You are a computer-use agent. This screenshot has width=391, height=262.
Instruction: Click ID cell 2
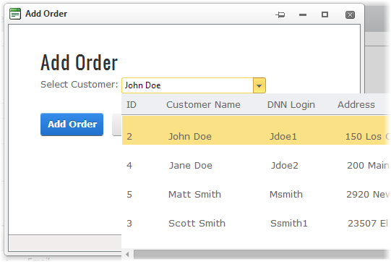129,137
